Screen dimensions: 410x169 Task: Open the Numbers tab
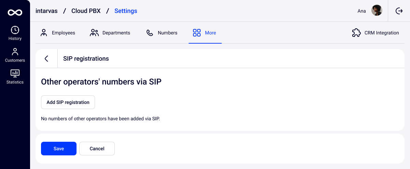(x=167, y=33)
